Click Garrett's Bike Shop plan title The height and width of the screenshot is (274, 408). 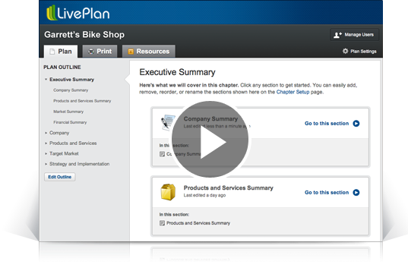pos(84,35)
